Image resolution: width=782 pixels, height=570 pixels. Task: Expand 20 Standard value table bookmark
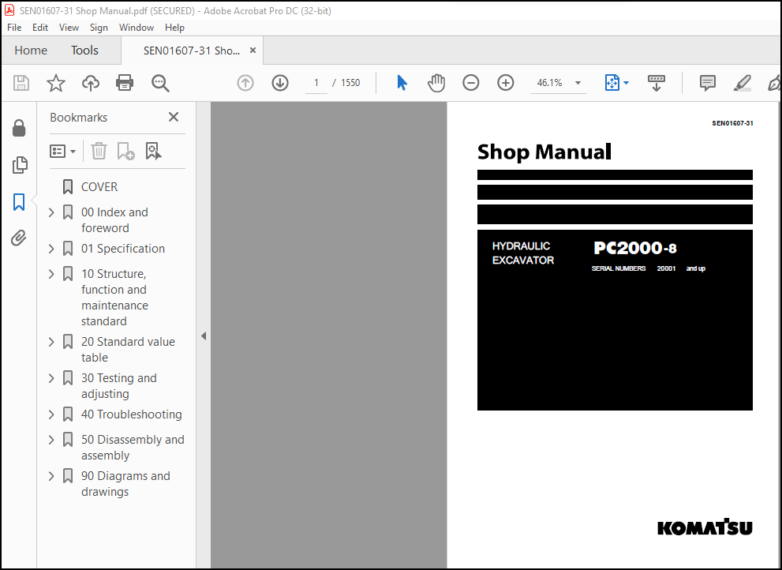[51, 342]
